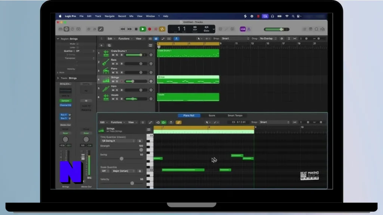Select the Horn track icon

coord(106,88)
